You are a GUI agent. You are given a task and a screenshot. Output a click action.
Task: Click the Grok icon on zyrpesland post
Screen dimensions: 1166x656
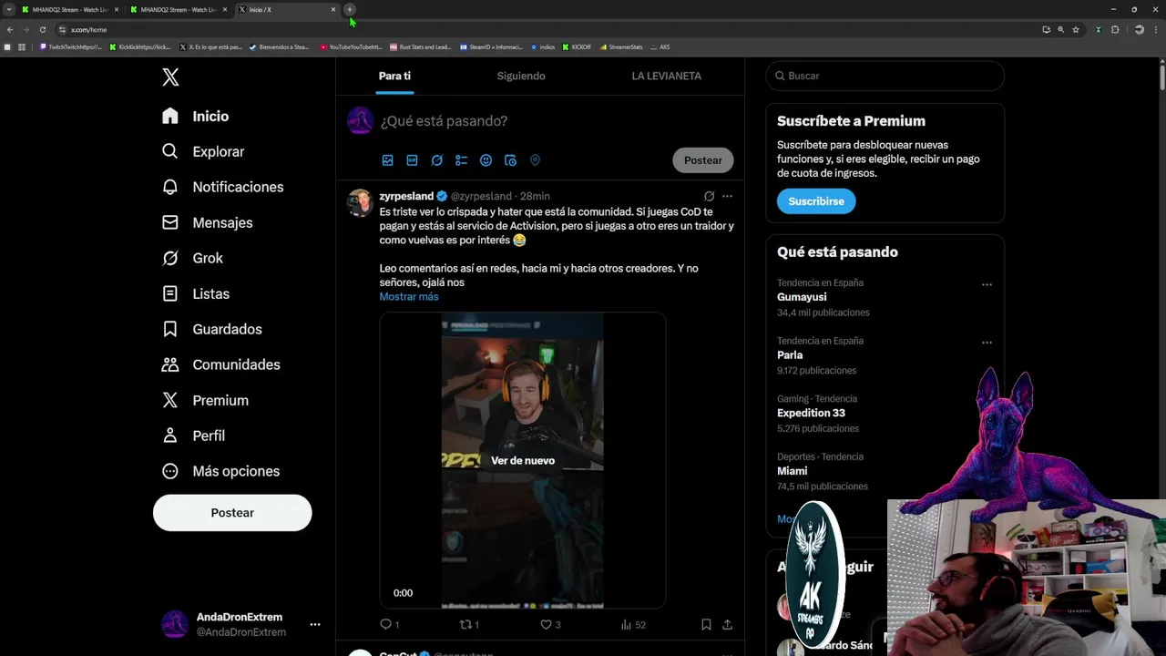[709, 196]
